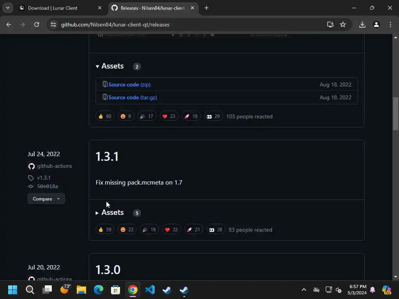This screenshot has width=399, height=299.
Task: Download Source code (zip)
Action: (129, 84)
